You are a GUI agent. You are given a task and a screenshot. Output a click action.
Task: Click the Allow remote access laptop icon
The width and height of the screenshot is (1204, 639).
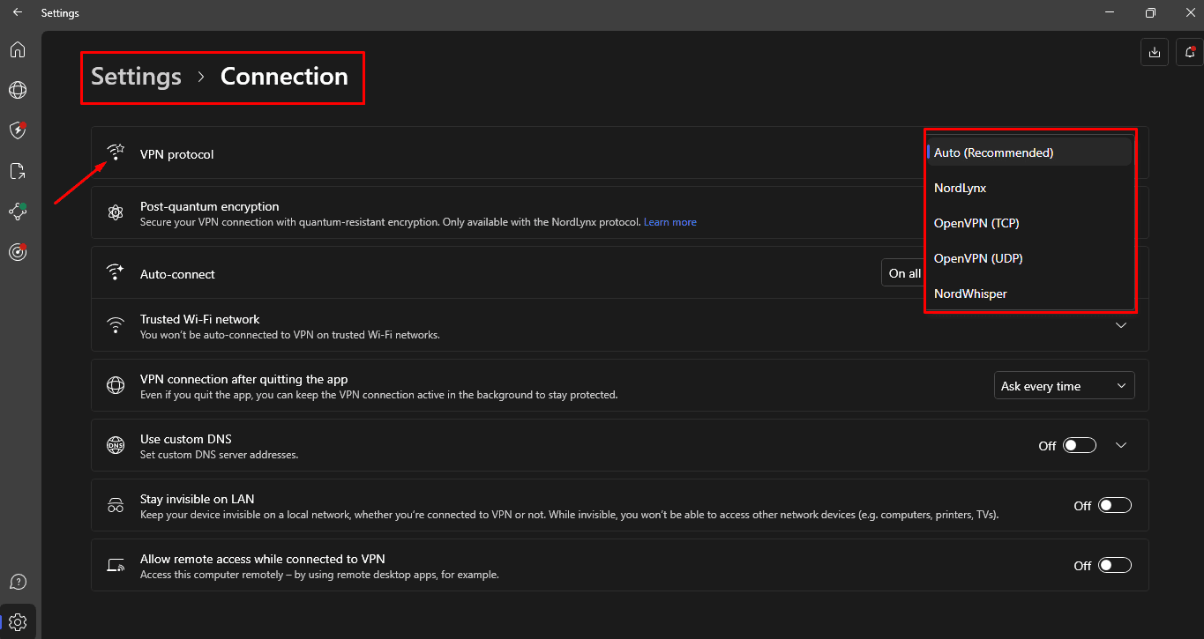coord(116,565)
